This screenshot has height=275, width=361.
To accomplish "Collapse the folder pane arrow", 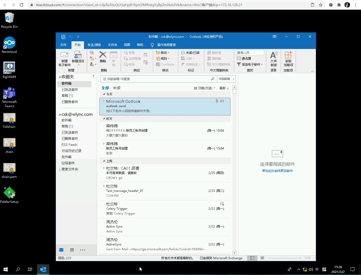I will tap(93, 76).
